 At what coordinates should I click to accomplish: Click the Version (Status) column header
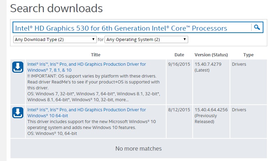(211, 55)
